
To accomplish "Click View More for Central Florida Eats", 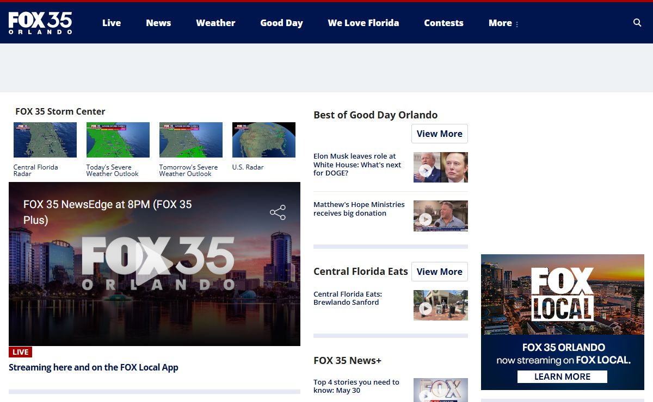I will [x=440, y=272].
